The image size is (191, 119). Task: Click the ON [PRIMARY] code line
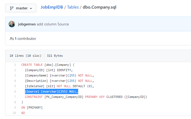[x=32, y=108]
